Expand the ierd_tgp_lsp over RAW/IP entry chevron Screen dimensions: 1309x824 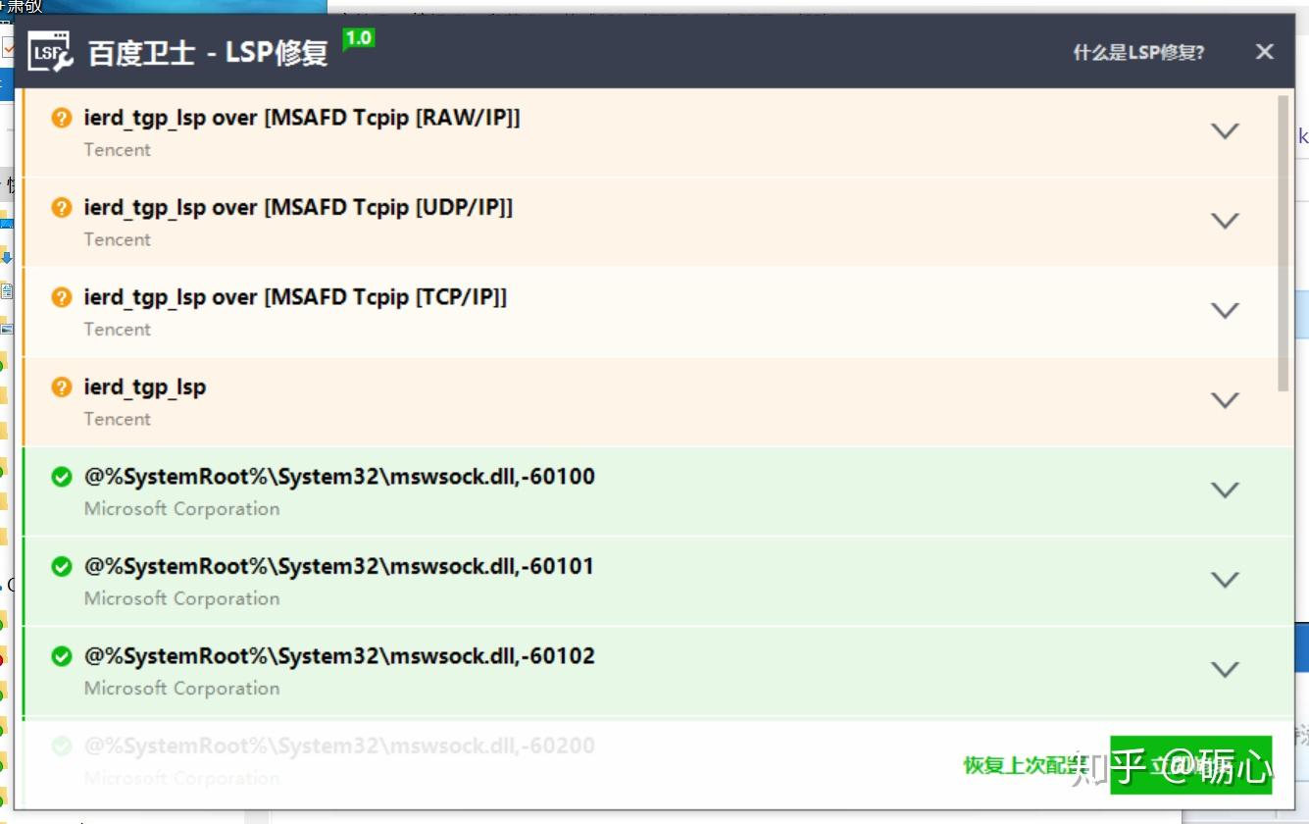pyautogui.click(x=1226, y=130)
